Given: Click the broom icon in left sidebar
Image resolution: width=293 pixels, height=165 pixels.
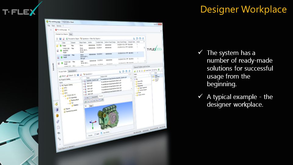Looking at the screenshot, I should (56, 104).
